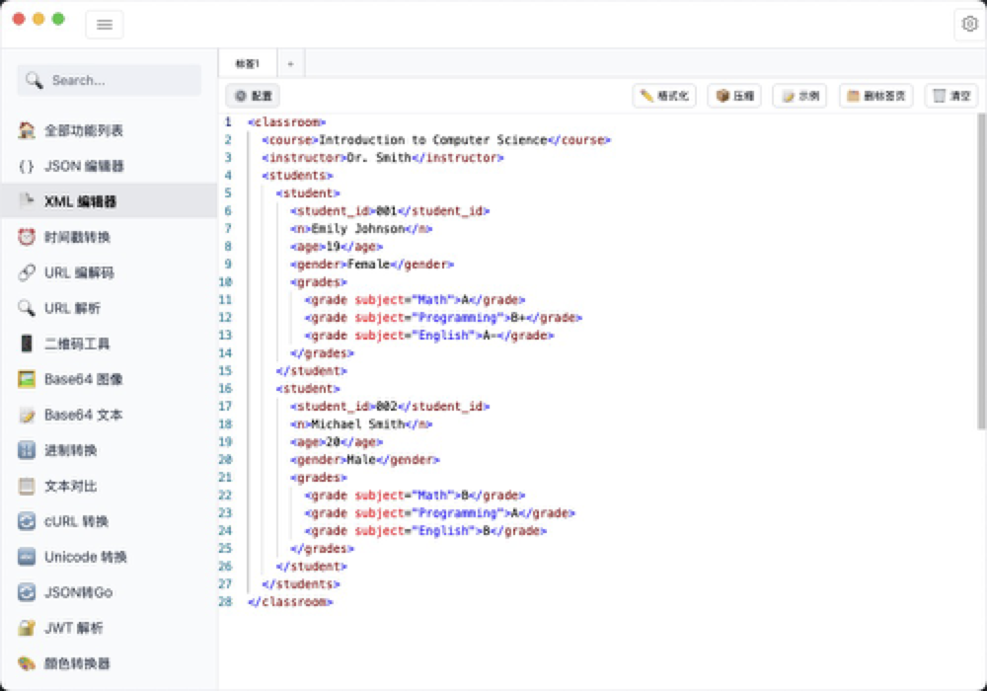
Task: Create a new tab with the plus button
Action: pyautogui.click(x=290, y=61)
